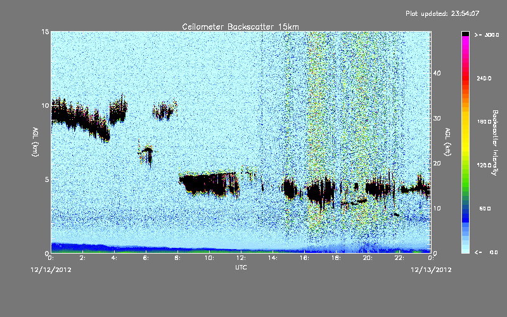Image resolution: width=507 pixels, height=317 pixels.
Task: Click the black segment atop the colorbar
Action: [x=465, y=34]
